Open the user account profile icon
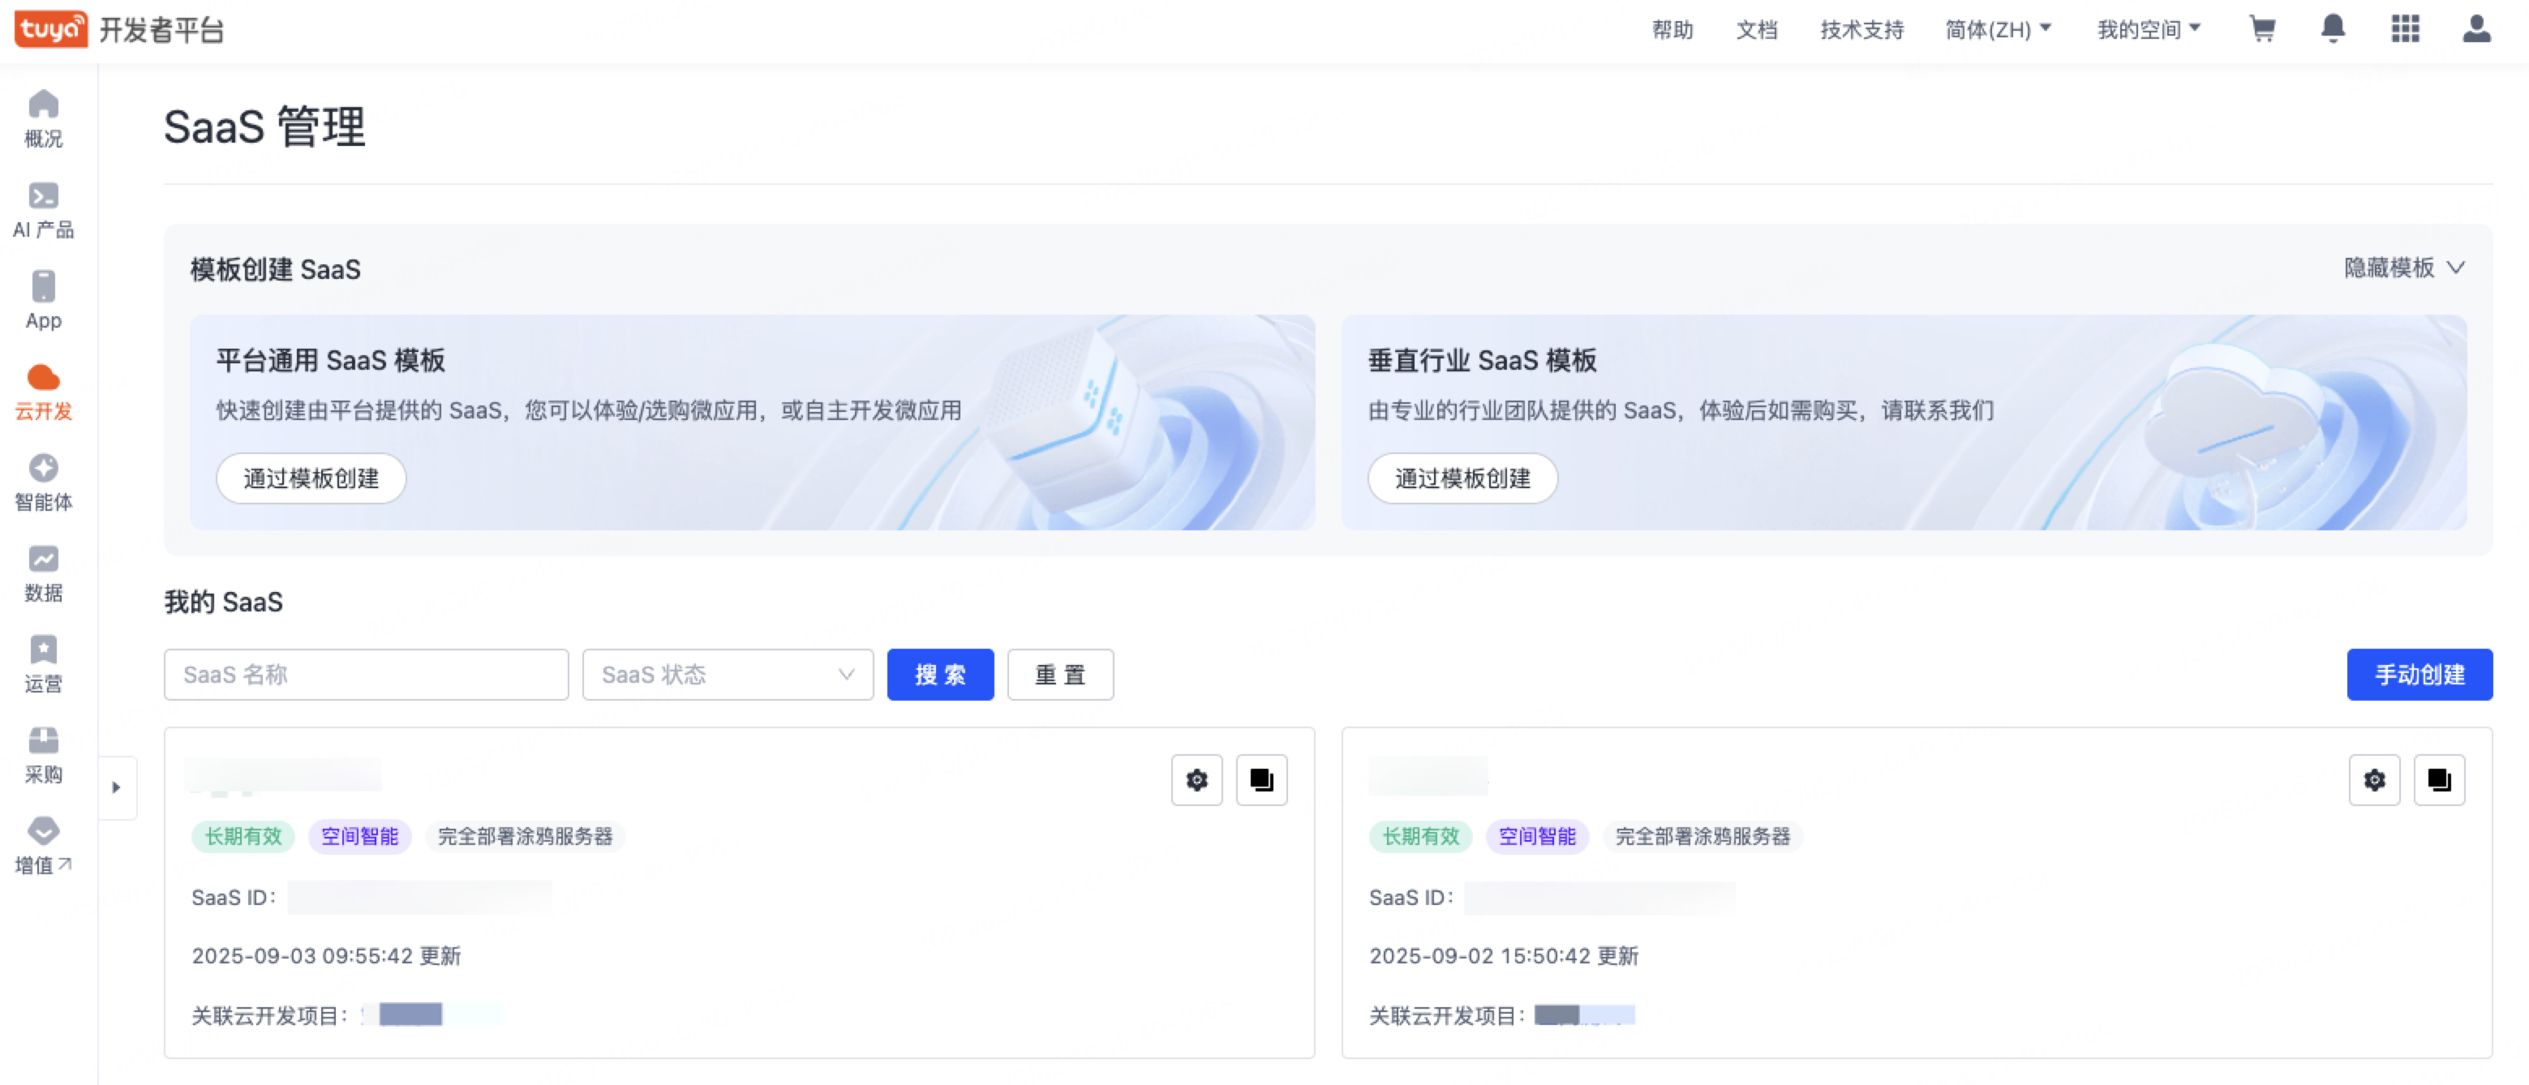2529x1085 pixels. (x=2477, y=29)
